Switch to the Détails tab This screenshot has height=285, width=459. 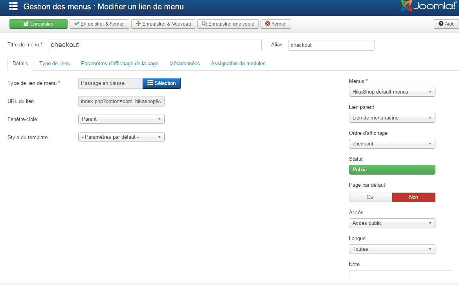20,64
